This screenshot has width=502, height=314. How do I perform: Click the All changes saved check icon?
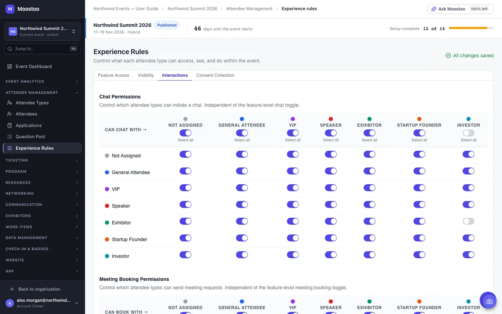coord(448,55)
